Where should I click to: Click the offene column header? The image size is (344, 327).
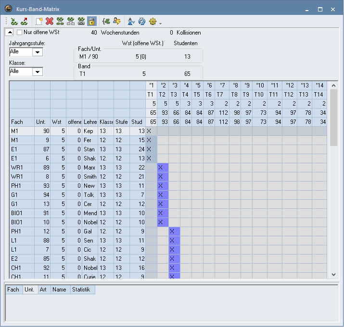point(74,122)
